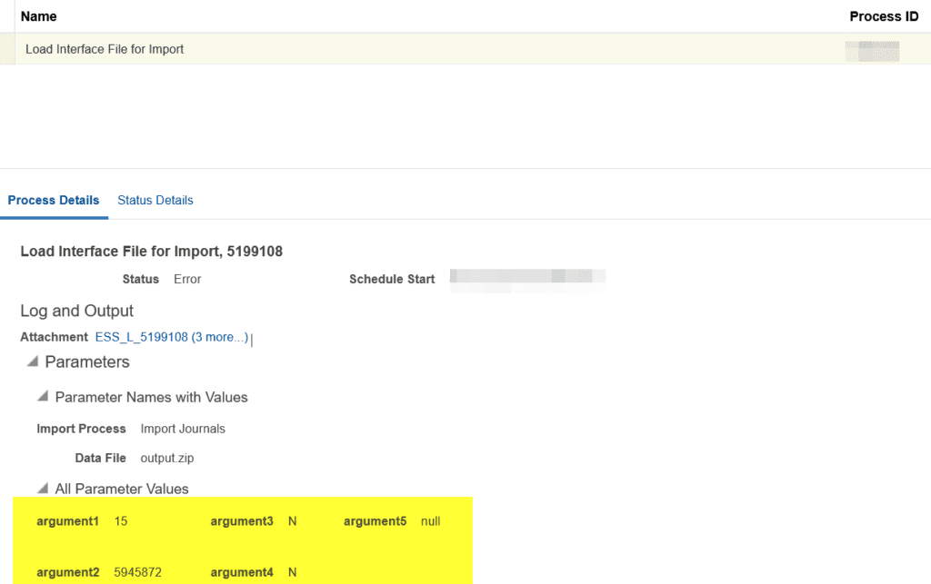The width and height of the screenshot is (931, 584).
Task: Click argument2 value 5945872
Action: point(138,572)
